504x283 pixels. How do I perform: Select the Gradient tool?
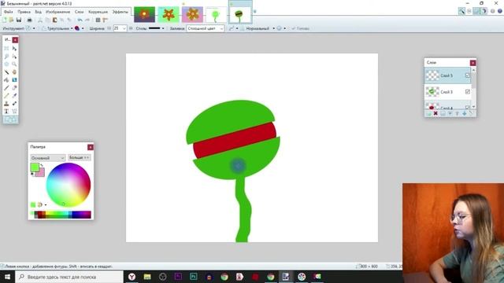pyautogui.click(x=14, y=80)
